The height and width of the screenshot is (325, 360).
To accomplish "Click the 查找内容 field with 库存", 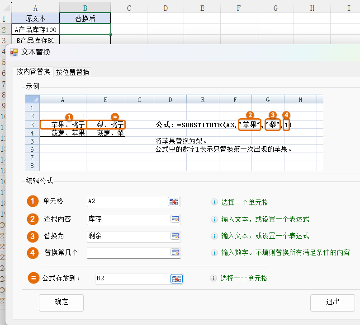I will [127, 219].
